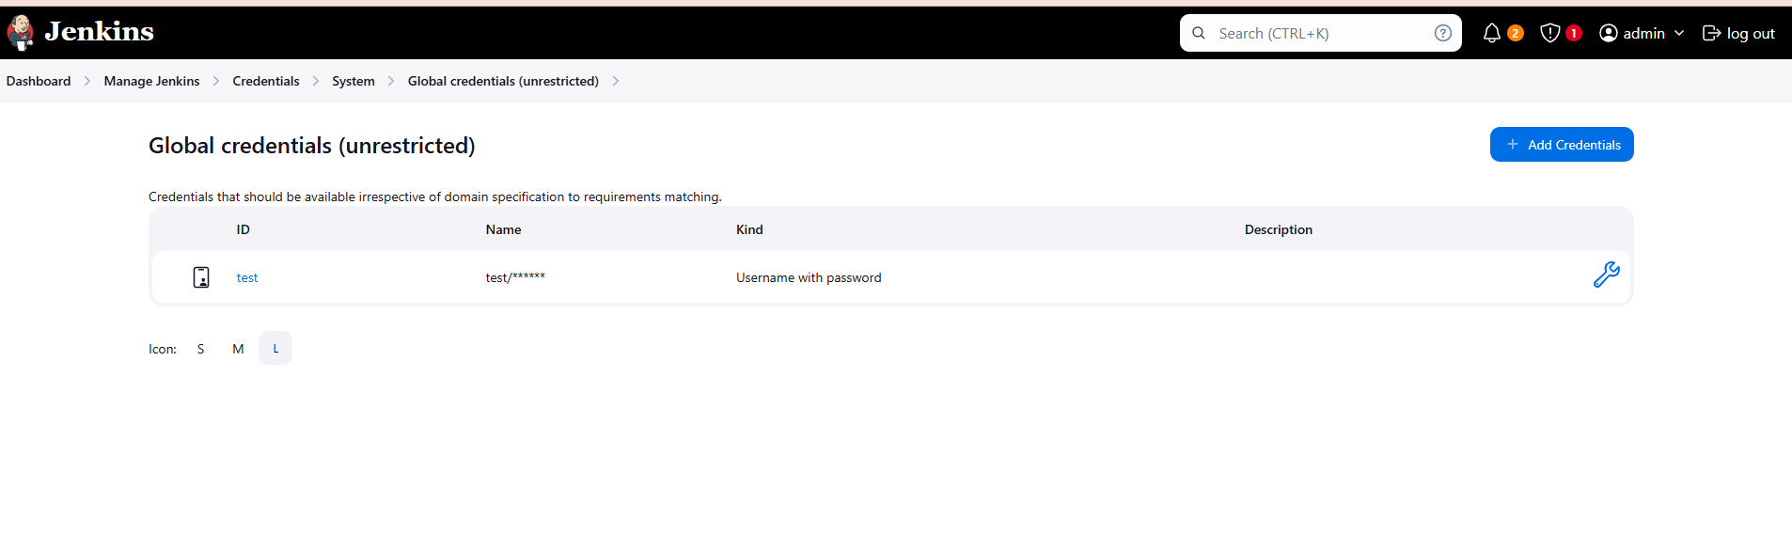Click the Jenkins butler logo
1792x550 pixels.
[21, 33]
